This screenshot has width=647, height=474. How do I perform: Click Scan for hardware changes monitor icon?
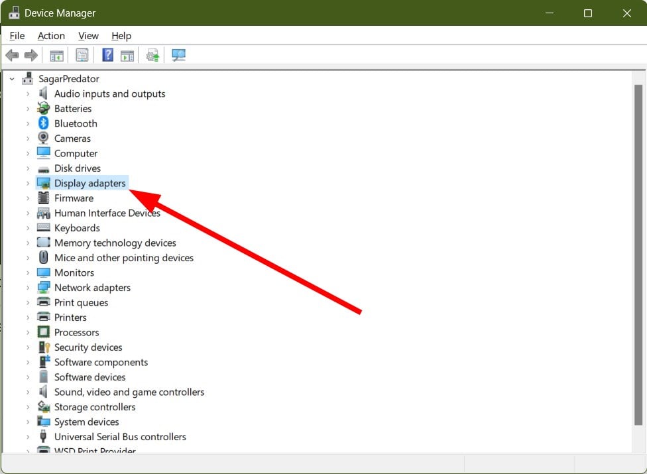coord(179,55)
